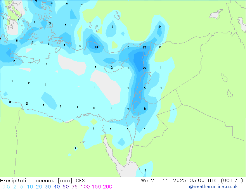Click the '20' precipitation value on the map

click(x=144, y=67)
